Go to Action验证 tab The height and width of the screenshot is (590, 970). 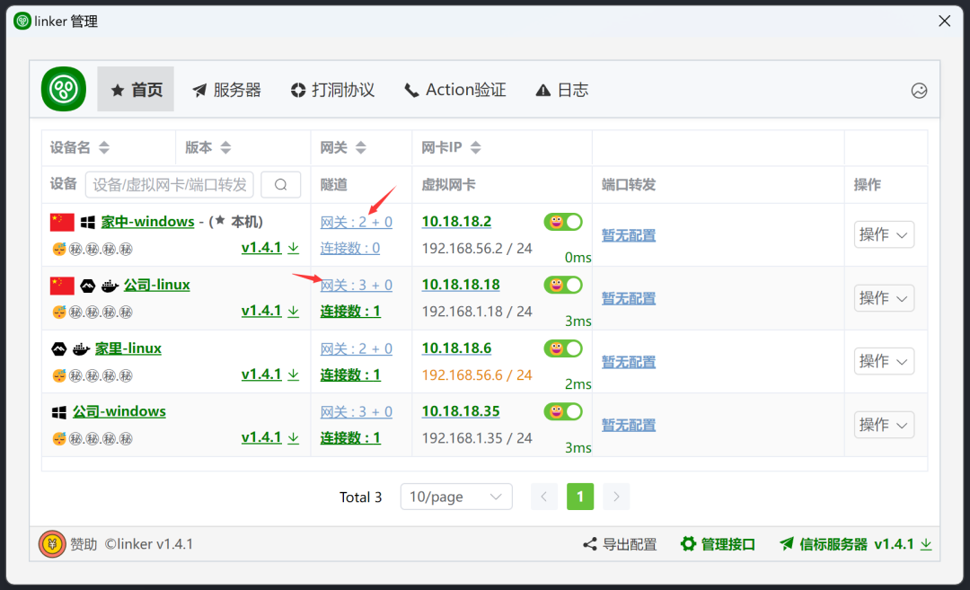click(454, 90)
